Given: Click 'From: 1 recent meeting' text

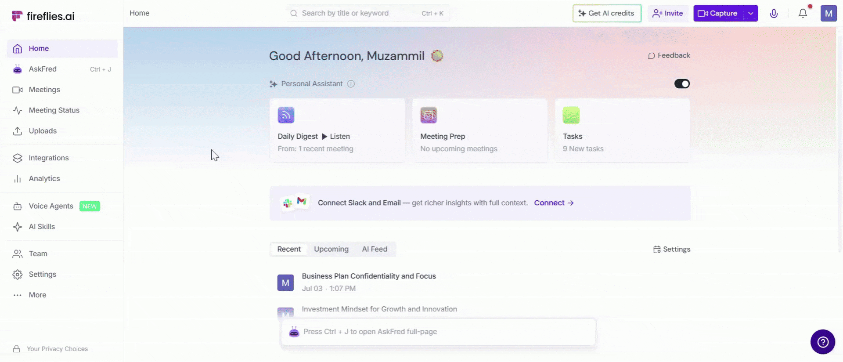Looking at the screenshot, I should [x=315, y=149].
